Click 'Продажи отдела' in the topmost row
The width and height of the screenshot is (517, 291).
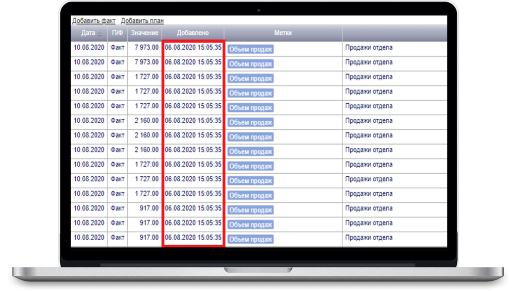[x=369, y=47]
